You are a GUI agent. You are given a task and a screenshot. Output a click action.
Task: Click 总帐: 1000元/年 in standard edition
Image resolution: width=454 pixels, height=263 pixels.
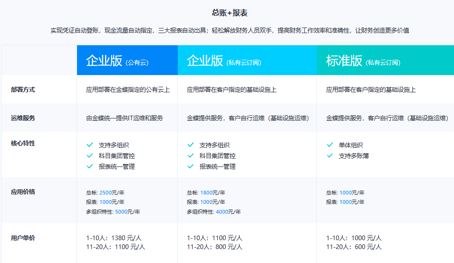(345, 193)
